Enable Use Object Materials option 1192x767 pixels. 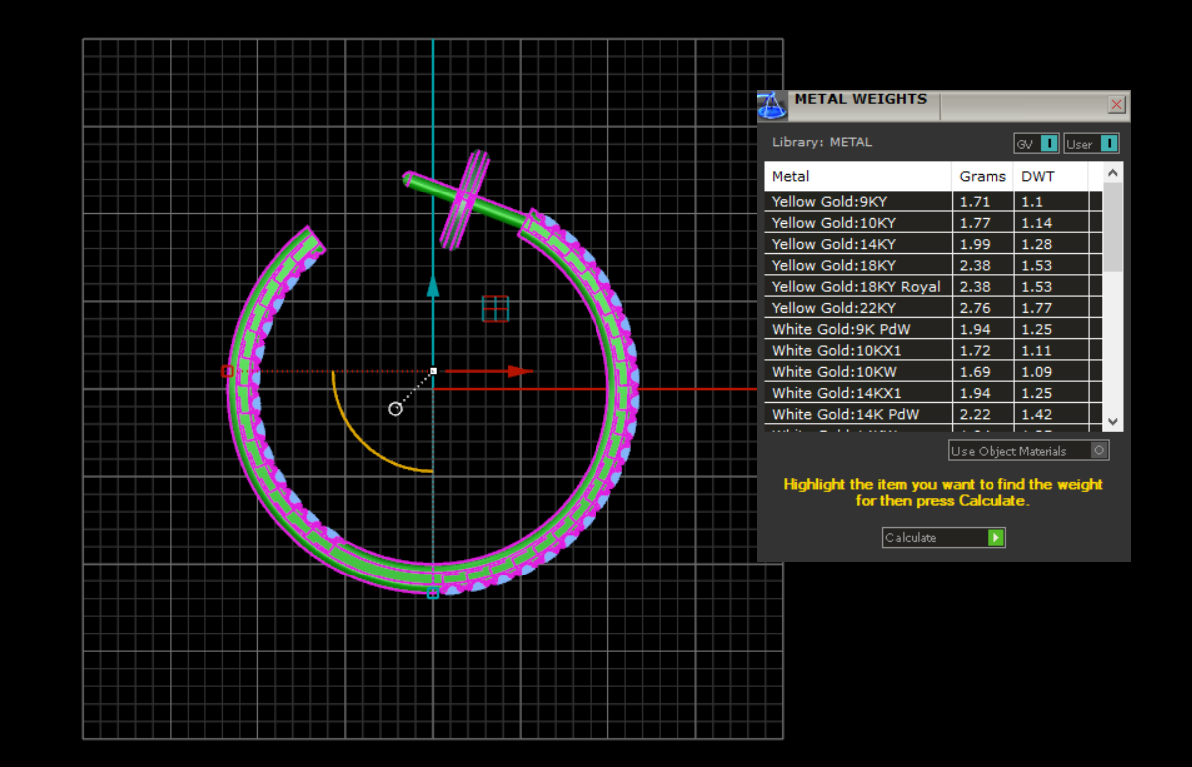[x=1098, y=451]
